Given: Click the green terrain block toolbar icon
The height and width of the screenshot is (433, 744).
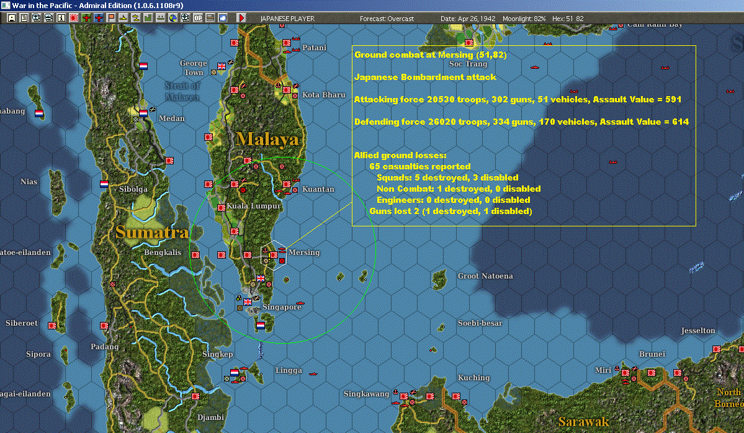Looking at the screenshot, I should pyautogui.click(x=148, y=18).
